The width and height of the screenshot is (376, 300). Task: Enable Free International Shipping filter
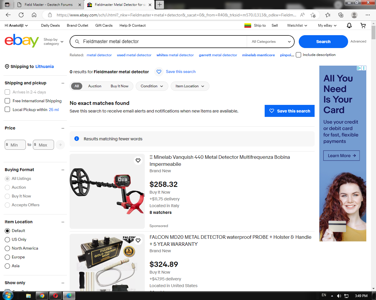coord(7,101)
